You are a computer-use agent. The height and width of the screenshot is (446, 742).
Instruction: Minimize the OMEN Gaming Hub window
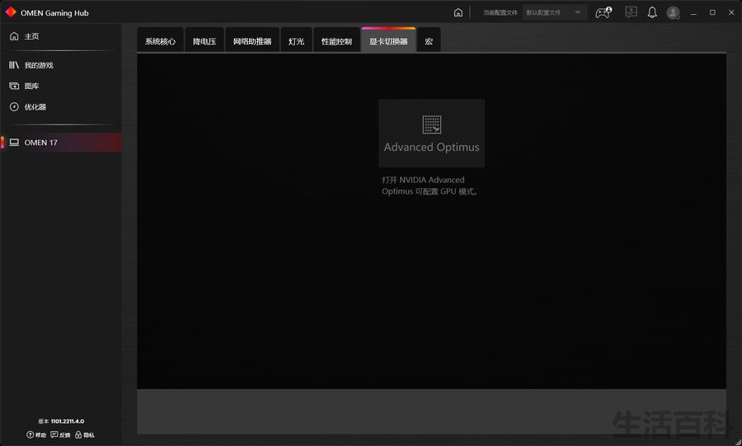pos(693,12)
